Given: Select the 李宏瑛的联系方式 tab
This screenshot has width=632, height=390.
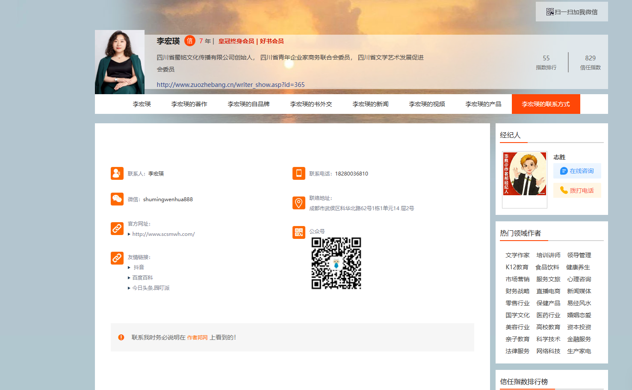Looking at the screenshot, I should pyautogui.click(x=546, y=104).
